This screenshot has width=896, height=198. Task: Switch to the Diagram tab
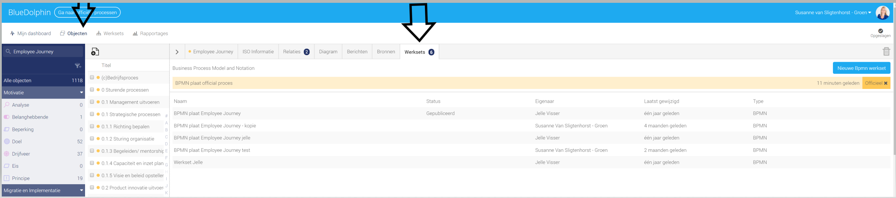coord(328,52)
